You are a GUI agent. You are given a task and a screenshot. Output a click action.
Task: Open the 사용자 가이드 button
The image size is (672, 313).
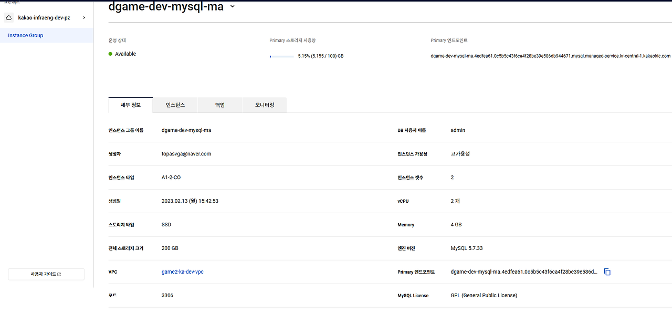coord(46,274)
